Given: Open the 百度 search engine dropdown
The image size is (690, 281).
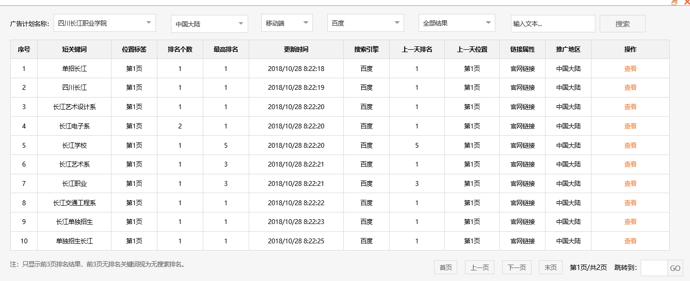Looking at the screenshot, I should point(365,23).
